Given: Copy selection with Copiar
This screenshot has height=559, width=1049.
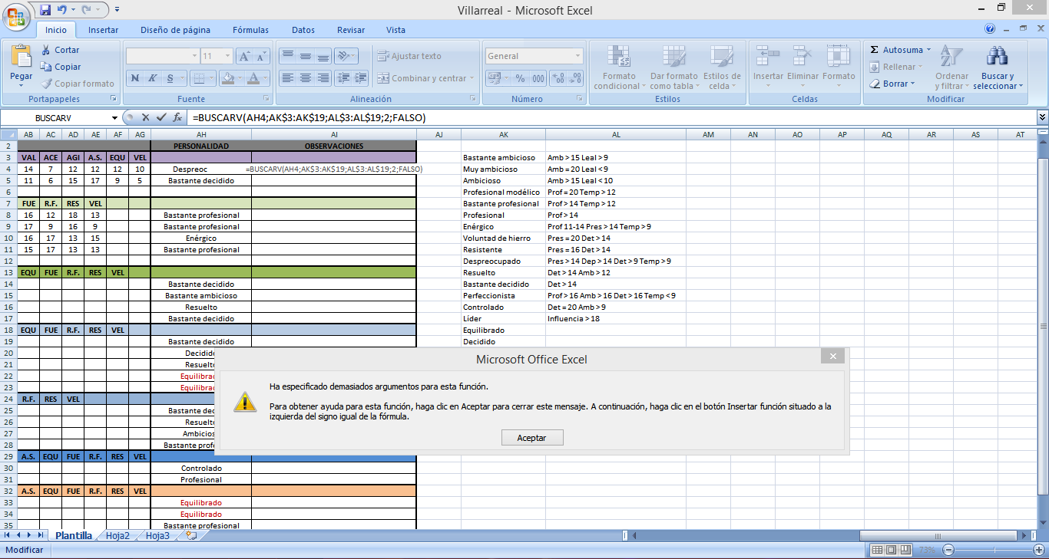Looking at the screenshot, I should [61, 67].
